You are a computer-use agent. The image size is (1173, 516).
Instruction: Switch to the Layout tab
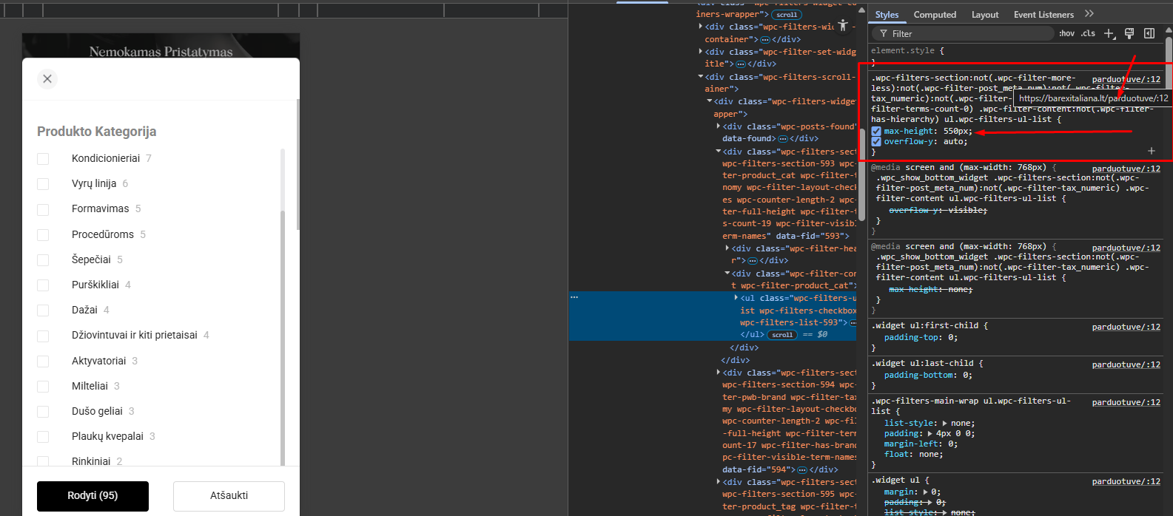click(x=985, y=15)
